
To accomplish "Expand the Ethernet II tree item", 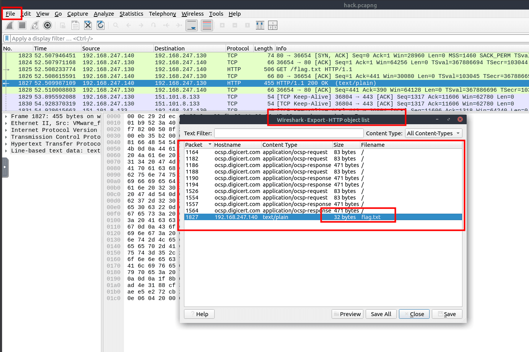I will coord(6,123).
